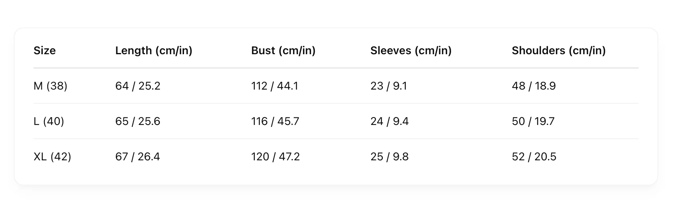Click bust value 116 / 45.7
This screenshot has height=200, width=678.
pyautogui.click(x=275, y=121)
